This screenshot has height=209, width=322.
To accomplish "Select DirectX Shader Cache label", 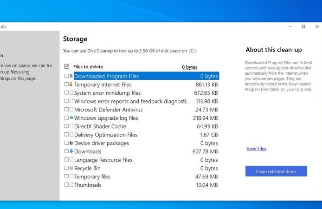I will click(100, 126).
